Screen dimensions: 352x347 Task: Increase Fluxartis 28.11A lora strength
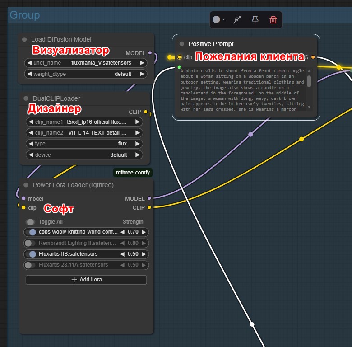(x=144, y=265)
